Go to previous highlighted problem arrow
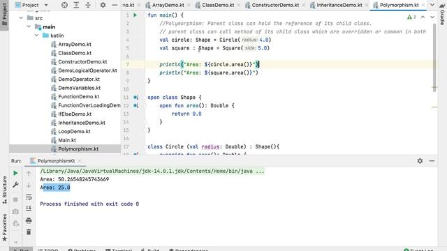The width and height of the screenshot is (447, 251). pyautogui.click(x=423, y=17)
